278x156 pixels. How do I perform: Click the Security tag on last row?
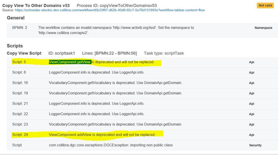[255, 145]
